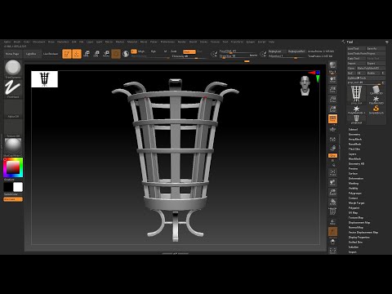The width and height of the screenshot is (392, 294).
Task: Expand the Layers subpalette
Action: click(352, 154)
